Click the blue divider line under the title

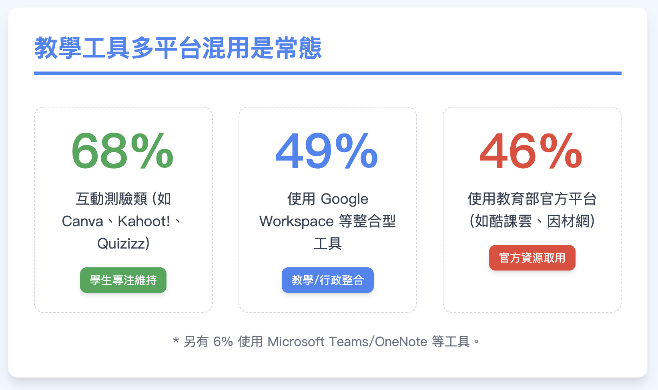(327, 73)
